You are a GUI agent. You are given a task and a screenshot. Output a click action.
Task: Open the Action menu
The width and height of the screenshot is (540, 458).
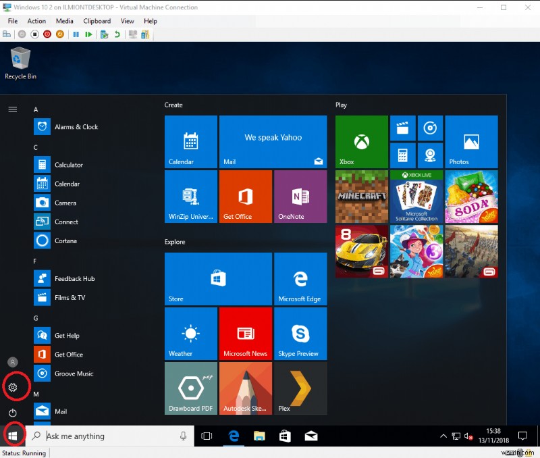pyautogui.click(x=36, y=21)
